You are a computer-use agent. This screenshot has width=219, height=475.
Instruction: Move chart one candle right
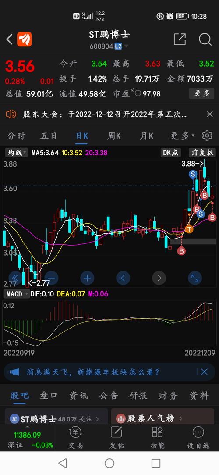click(159, 278)
